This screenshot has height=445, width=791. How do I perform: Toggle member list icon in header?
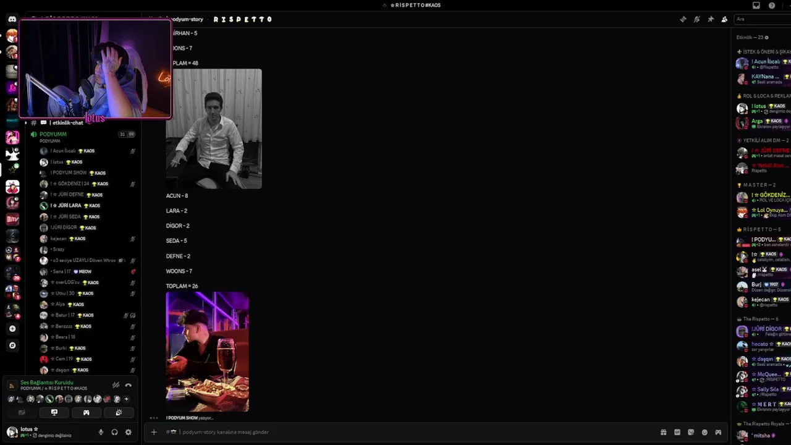click(x=724, y=19)
